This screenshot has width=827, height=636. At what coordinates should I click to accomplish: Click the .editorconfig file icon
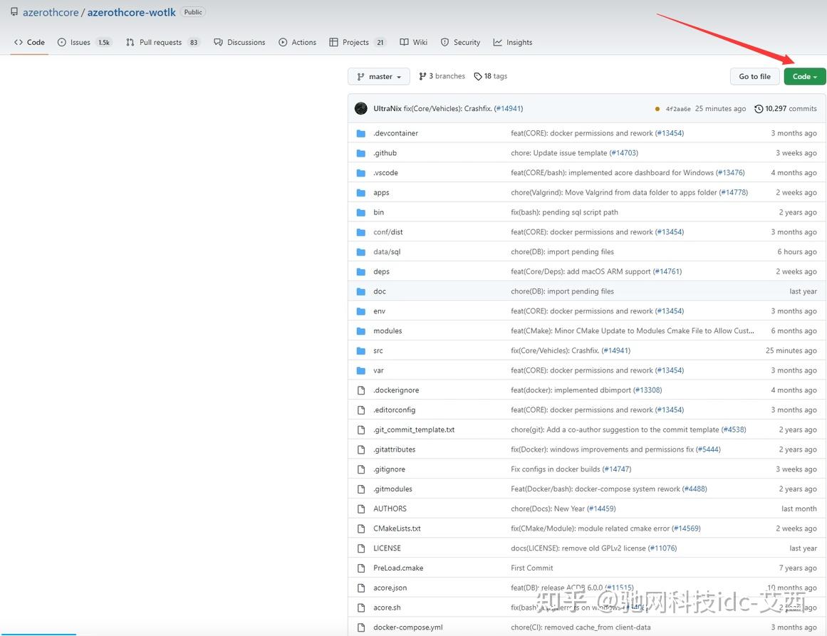point(360,410)
